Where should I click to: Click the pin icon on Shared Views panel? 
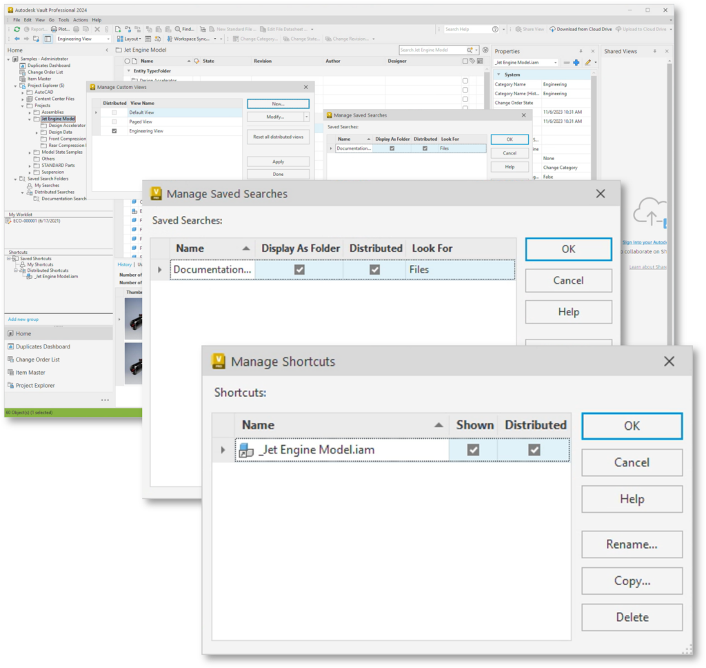point(655,51)
